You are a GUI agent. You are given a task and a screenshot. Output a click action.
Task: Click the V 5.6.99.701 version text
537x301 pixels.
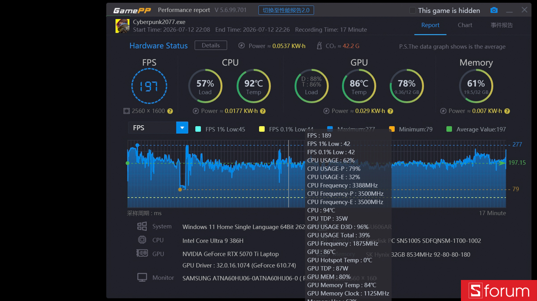[x=230, y=10]
